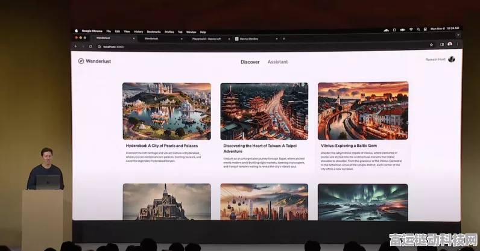The width and height of the screenshot is (480, 251).
Task: Open the Help menu
Action: (x=203, y=32)
